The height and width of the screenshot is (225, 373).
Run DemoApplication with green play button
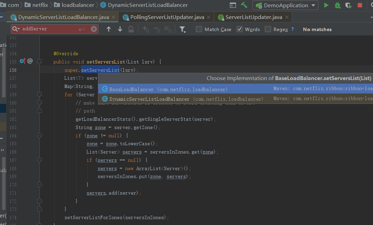point(326,5)
